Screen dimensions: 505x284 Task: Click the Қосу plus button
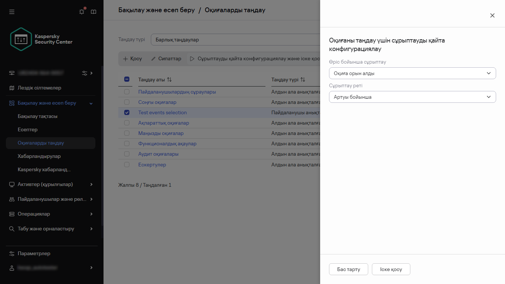[x=132, y=59]
